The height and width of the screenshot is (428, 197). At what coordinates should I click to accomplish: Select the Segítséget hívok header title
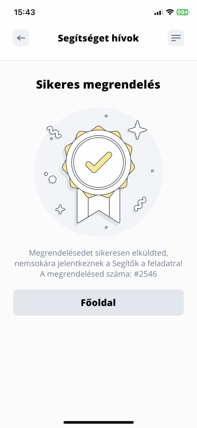pyautogui.click(x=98, y=38)
